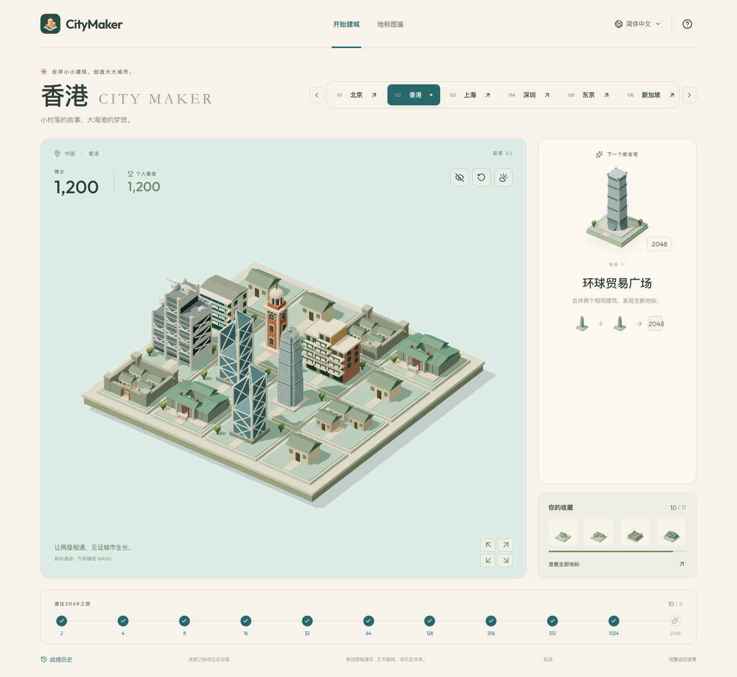Click the checked milestone marker for 512

(552, 621)
